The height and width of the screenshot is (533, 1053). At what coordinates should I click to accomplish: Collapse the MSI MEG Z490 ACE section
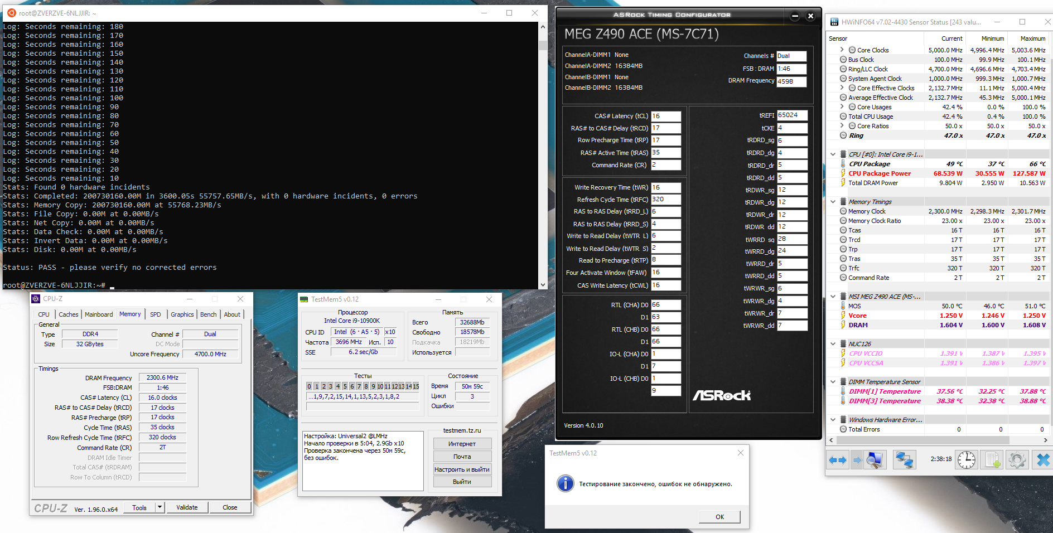point(833,297)
